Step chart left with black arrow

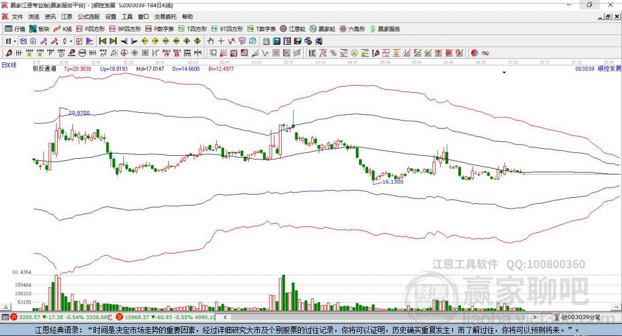coord(124,41)
